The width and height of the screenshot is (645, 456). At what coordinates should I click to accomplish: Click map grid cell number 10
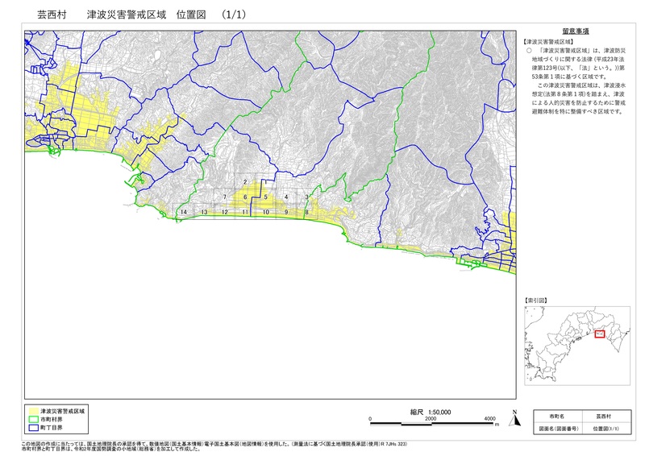coord(265,212)
